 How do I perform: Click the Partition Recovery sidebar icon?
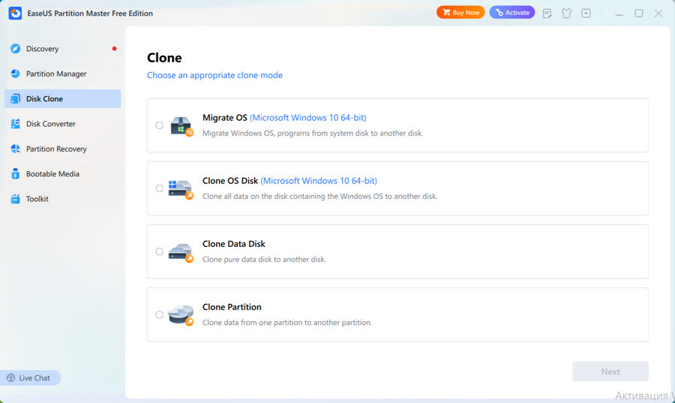coord(16,149)
